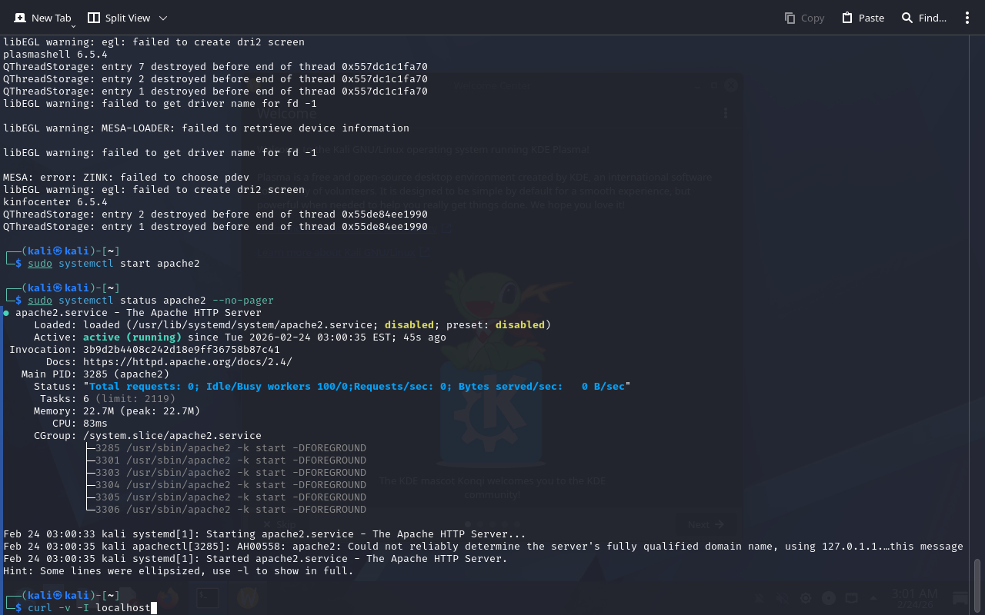Open the three-dot hamburger menu
This screenshot has height=615, width=985.
(967, 18)
